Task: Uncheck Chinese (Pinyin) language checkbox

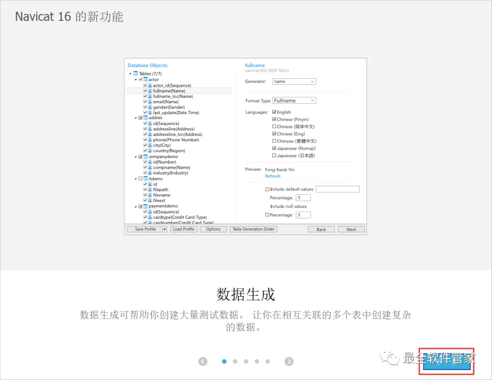Action: pos(274,119)
